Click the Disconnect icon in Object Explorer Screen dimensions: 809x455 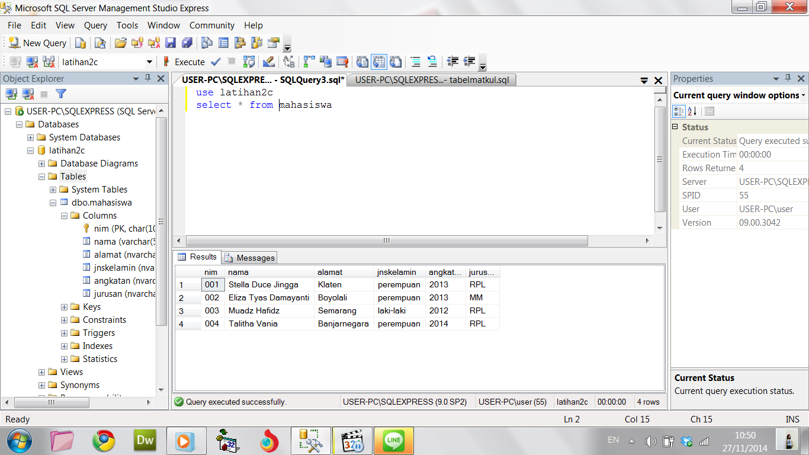(x=28, y=94)
